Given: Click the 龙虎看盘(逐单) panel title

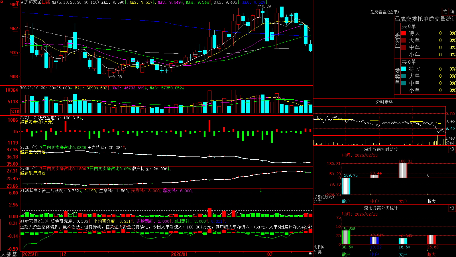Looking at the screenshot, I should (x=384, y=12).
